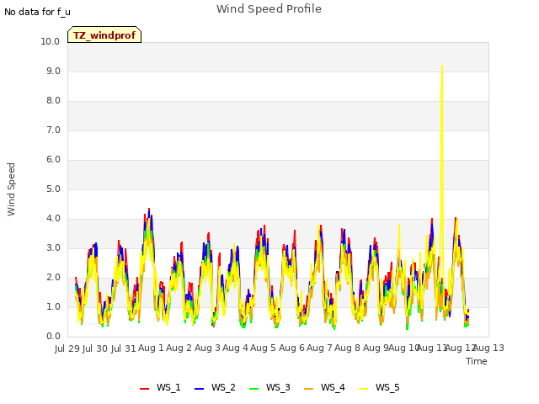This screenshot has width=539, height=404.
Task: Click the Aug 1 x-axis date label
Action: pos(151,348)
